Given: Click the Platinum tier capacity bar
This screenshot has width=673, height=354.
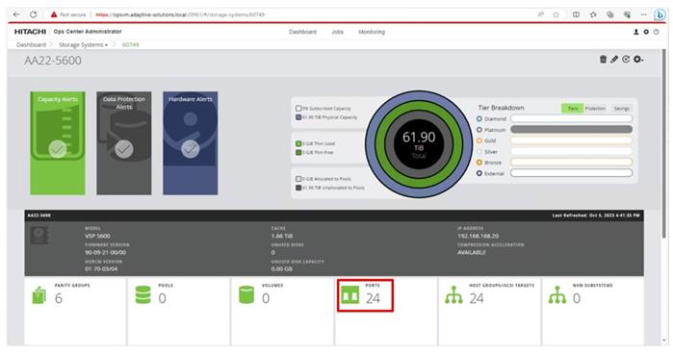Looking at the screenshot, I should (571, 129).
